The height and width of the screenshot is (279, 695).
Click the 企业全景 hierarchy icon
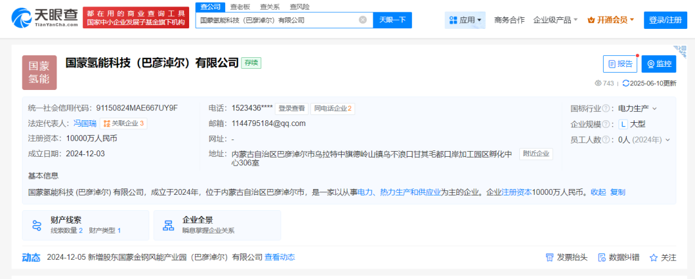click(168, 225)
